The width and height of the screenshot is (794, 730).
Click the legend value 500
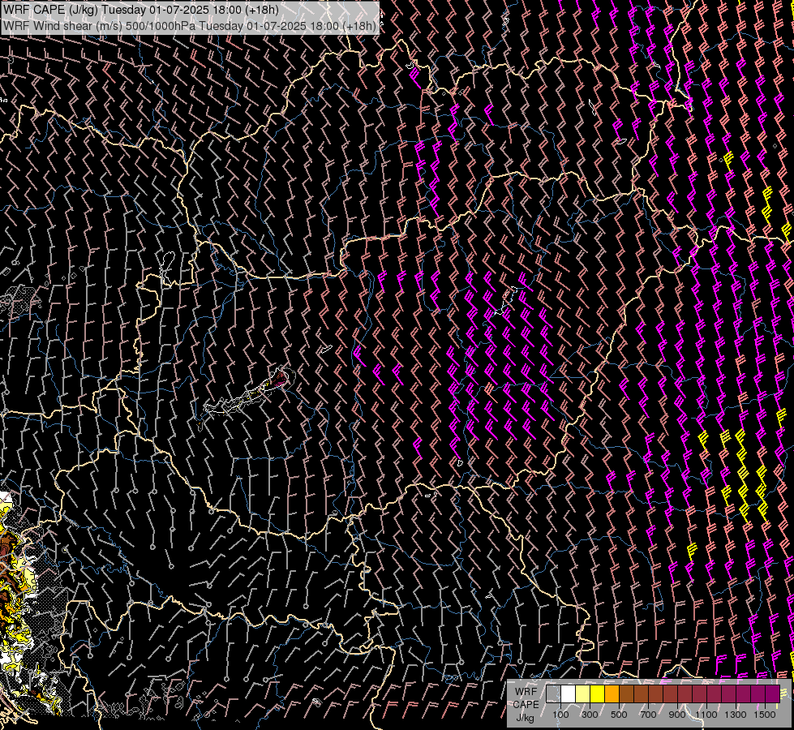619,715
